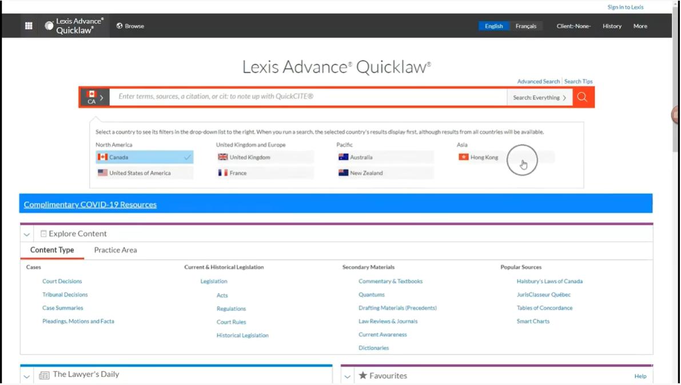The image size is (681, 385).
Task: Open the Search: Everything filter dropdown
Action: pyautogui.click(x=539, y=98)
